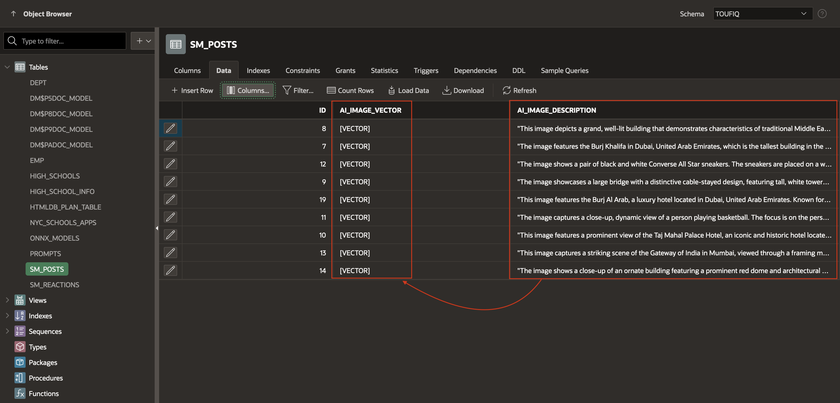Switch to the DDL tab
The image size is (840, 403).
coord(518,70)
